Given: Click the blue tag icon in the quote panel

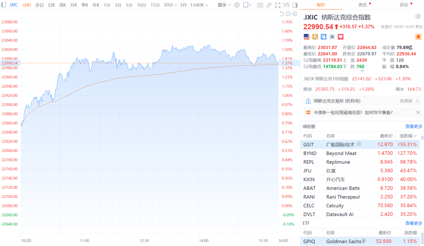Looking at the screenshot, I should (x=323, y=36).
